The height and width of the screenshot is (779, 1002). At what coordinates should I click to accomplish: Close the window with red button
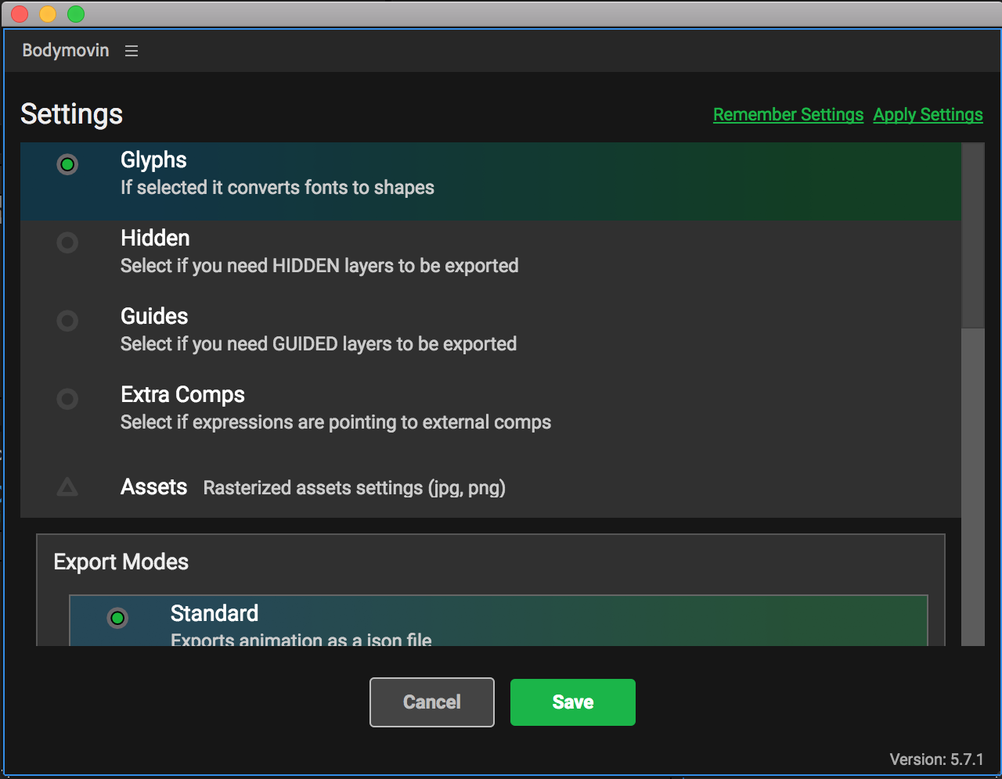(20, 14)
